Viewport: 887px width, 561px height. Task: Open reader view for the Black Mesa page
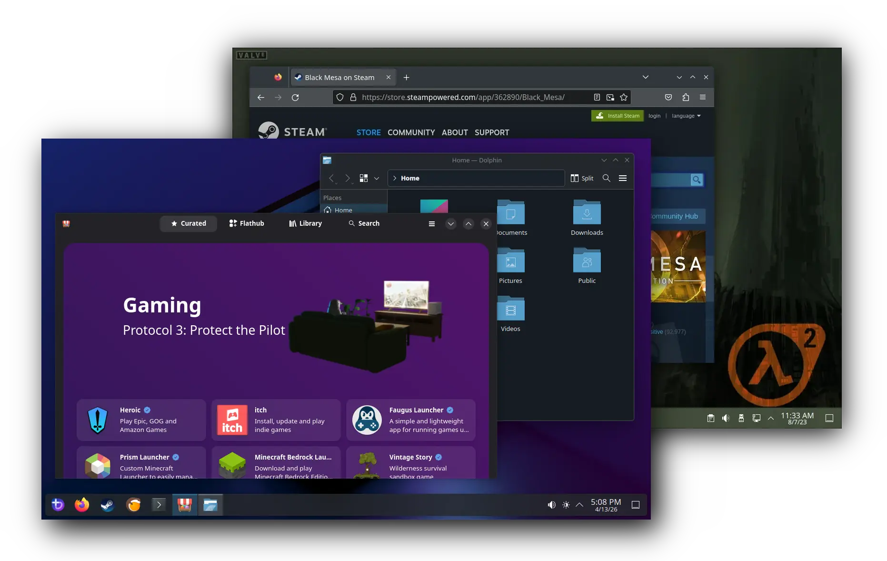tap(597, 97)
